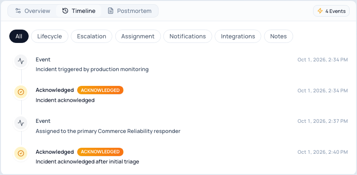Open the Postmortem tab
357x175 pixels.
pos(129,11)
